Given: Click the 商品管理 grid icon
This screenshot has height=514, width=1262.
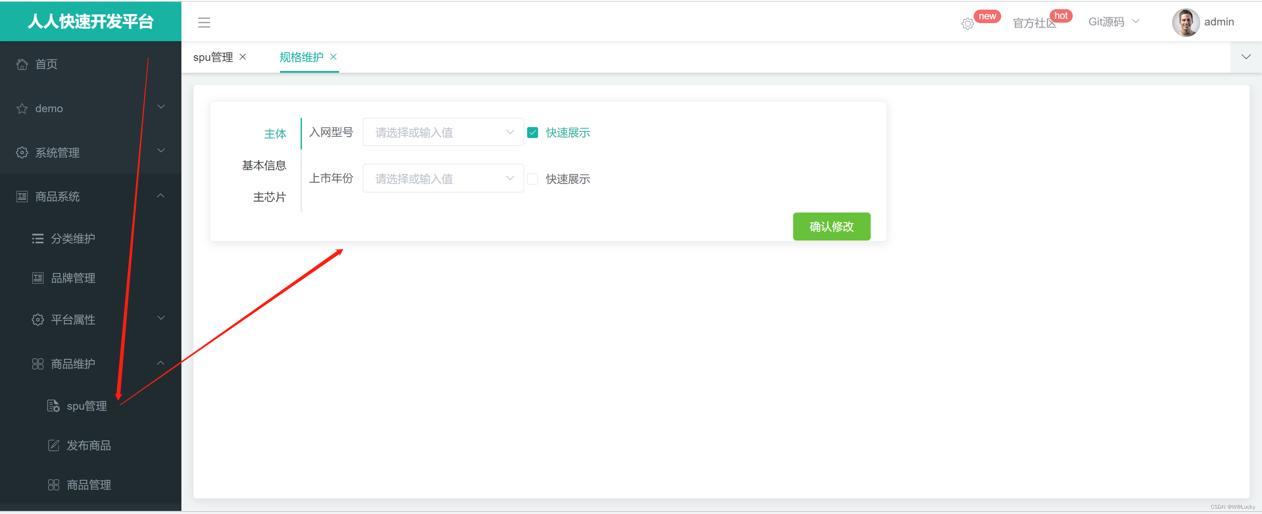Looking at the screenshot, I should pos(53,485).
